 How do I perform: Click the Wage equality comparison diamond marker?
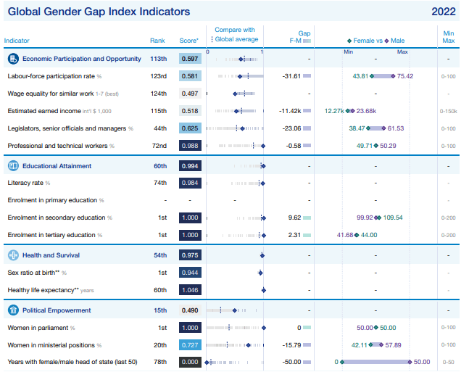tap(235, 94)
